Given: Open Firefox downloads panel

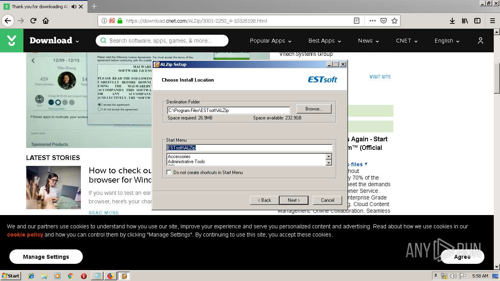Looking at the screenshot, I should click(x=452, y=21).
